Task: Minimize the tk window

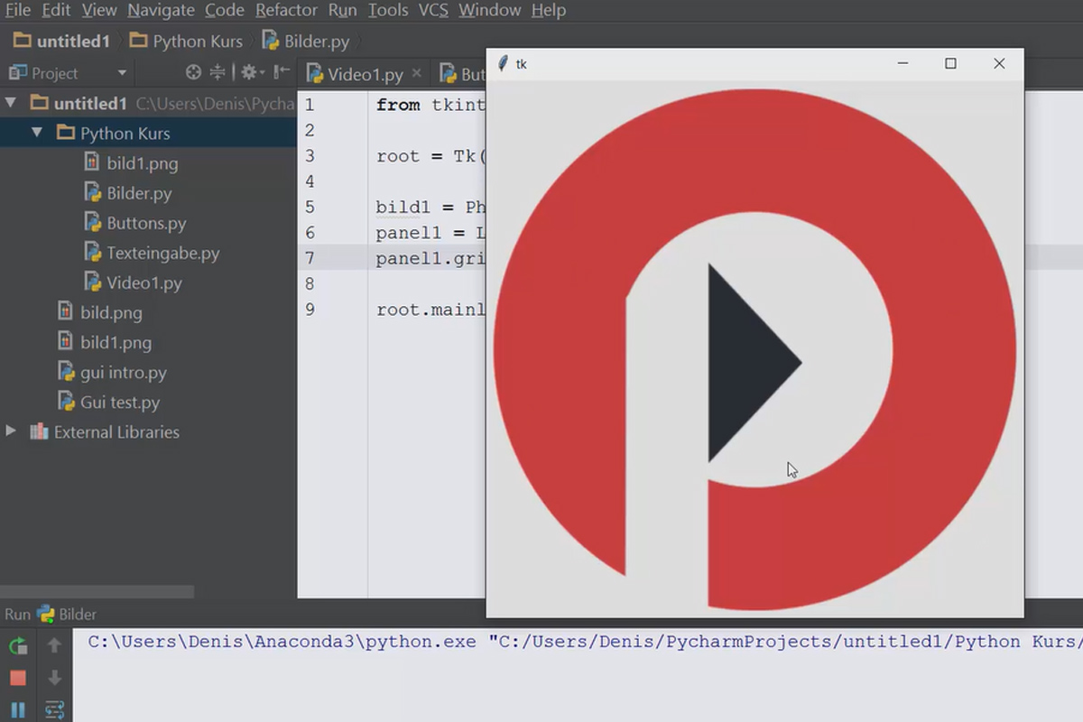Action: 902,63
